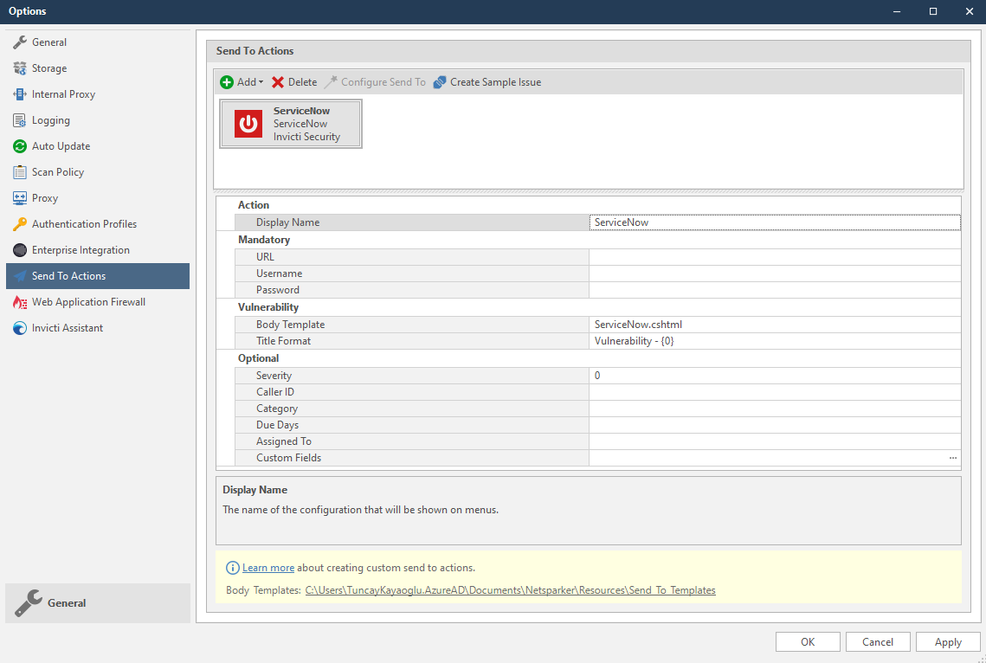Screen dimensions: 986x663
Task: Click Create Sample Issue label
Action: pyautogui.click(x=495, y=82)
